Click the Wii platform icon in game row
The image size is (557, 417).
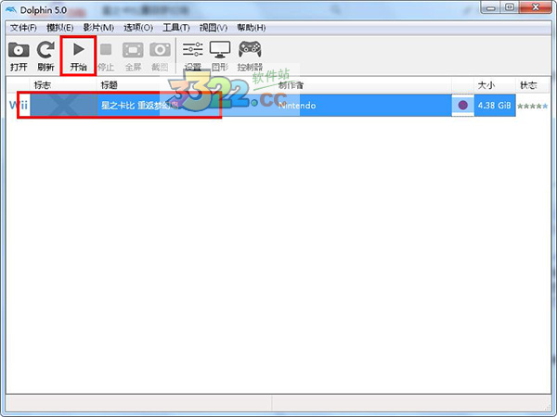19,105
